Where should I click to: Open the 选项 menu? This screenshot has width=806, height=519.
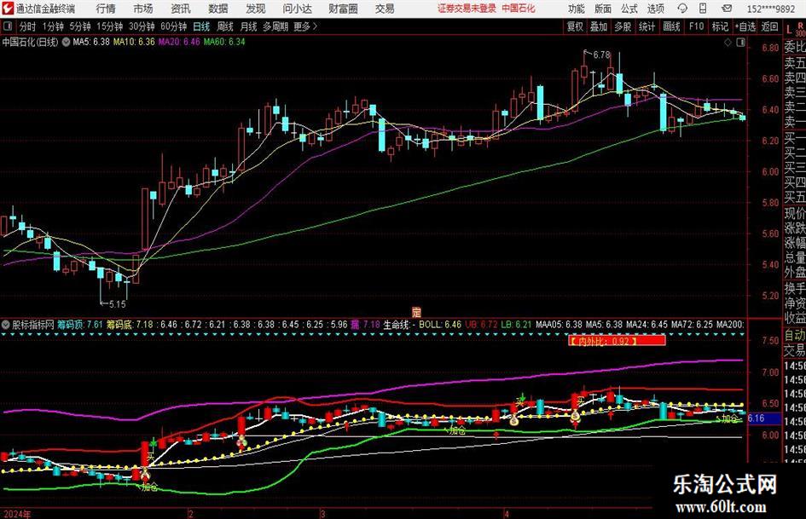coord(655,9)
